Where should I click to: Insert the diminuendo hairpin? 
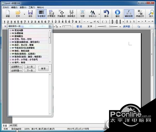click(113, 27)
